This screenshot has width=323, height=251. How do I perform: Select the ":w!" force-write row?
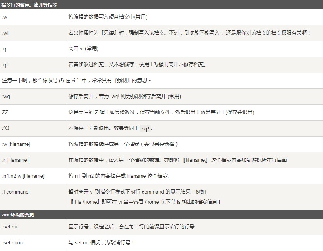pyautogui.click(x=8, y=33)
